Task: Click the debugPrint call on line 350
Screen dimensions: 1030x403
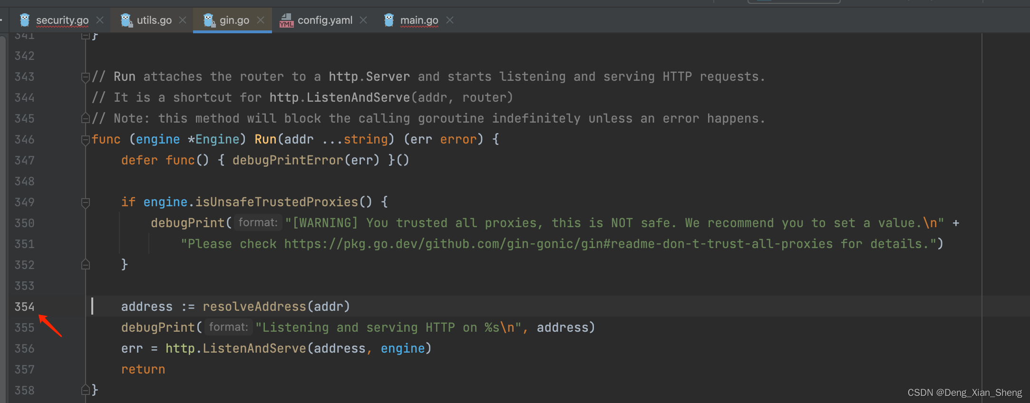Action: [x=188, y=223]
